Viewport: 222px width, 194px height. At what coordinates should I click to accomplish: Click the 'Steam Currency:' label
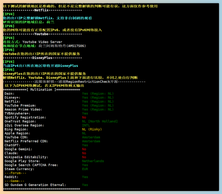19,169
